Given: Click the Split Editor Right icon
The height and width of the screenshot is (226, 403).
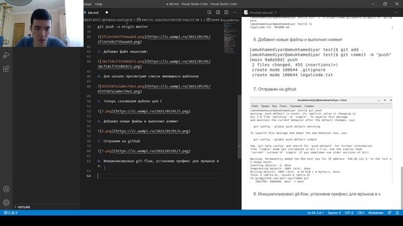Looking at the screenshot, I should click(x=226, y=13).
